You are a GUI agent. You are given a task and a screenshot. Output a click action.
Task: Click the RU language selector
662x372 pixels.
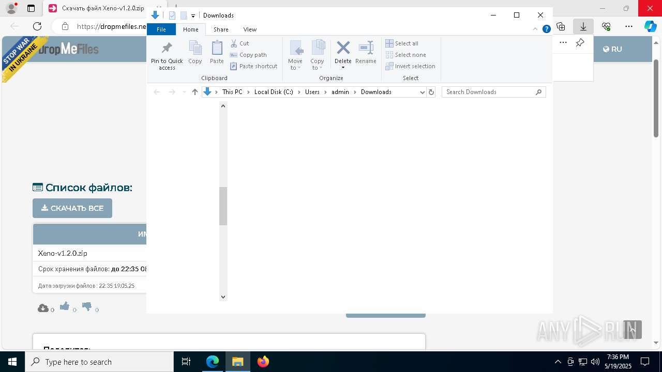[x=612, y=49]
